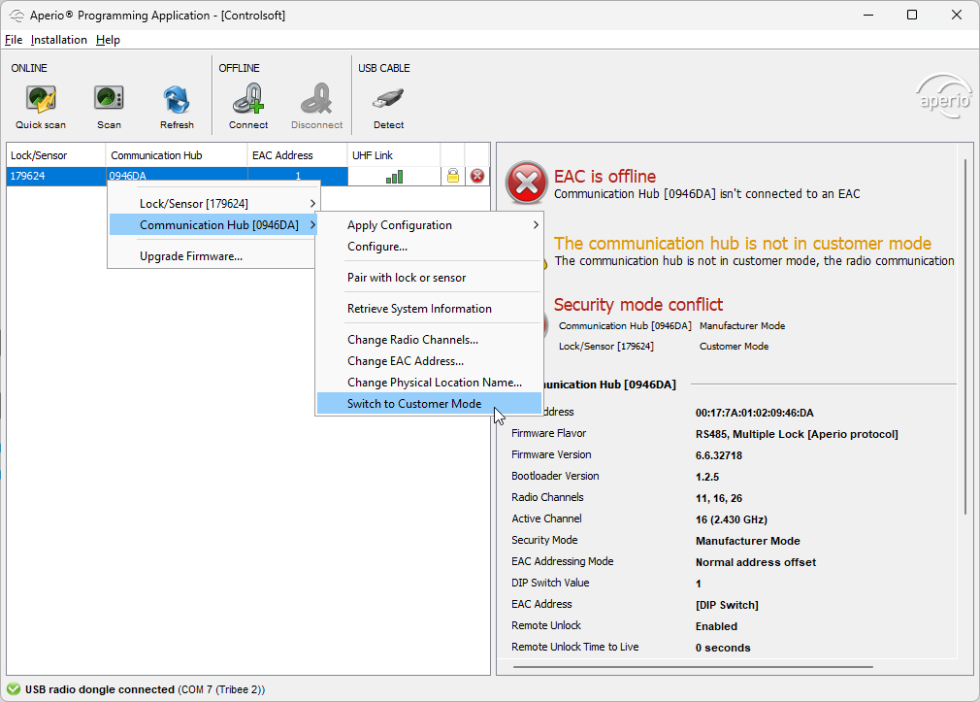Choose Change Physical Location Name...
This screenshot has height=702, width=980.
(x=429, y=383)
